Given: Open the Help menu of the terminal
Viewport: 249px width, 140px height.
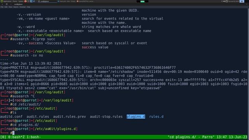Looking at the screenshot, I should click(x=28, y=7).
